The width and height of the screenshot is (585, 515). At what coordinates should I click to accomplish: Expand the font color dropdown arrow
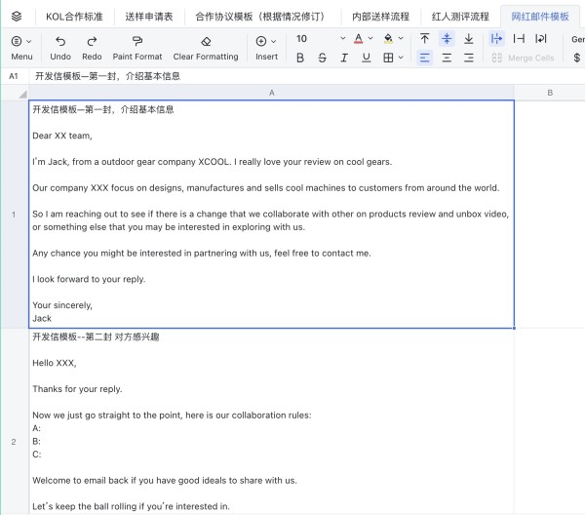tap(370, 38)
